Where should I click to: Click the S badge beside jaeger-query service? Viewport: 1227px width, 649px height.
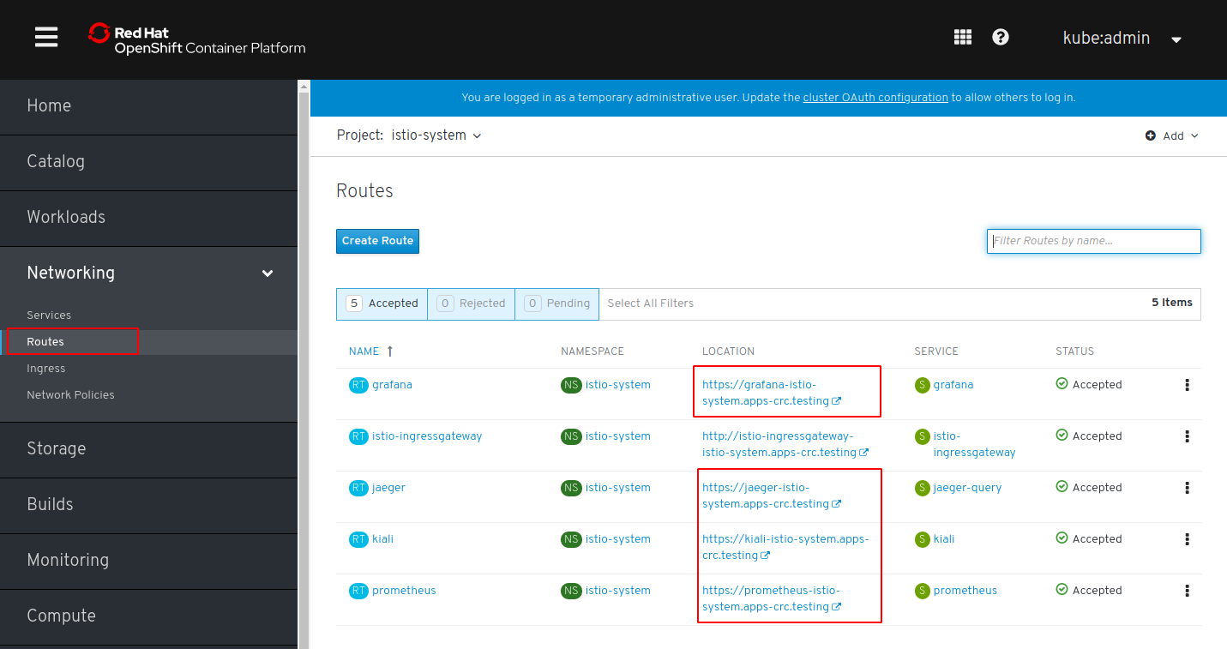click(x=923, y=488)
